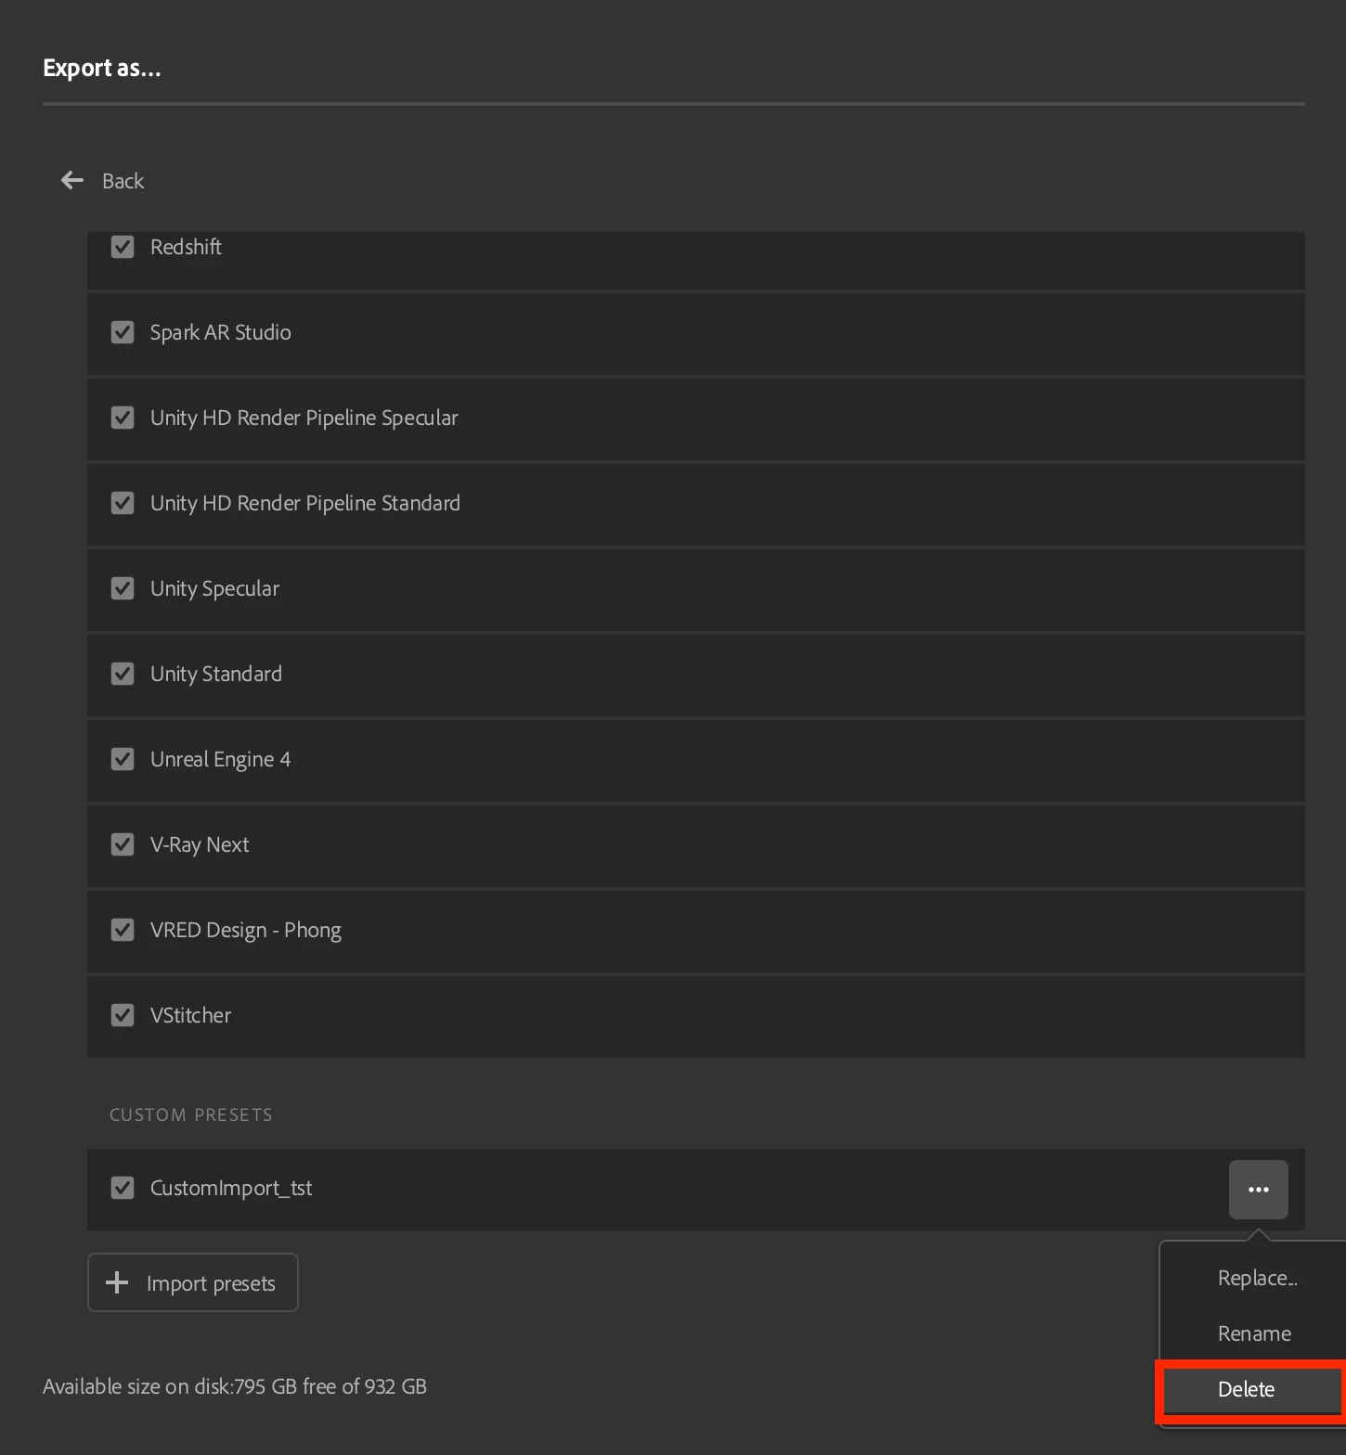Toggle the V-Ray Next checkbox
1346x1455 pixels.
tap(123, 844)
